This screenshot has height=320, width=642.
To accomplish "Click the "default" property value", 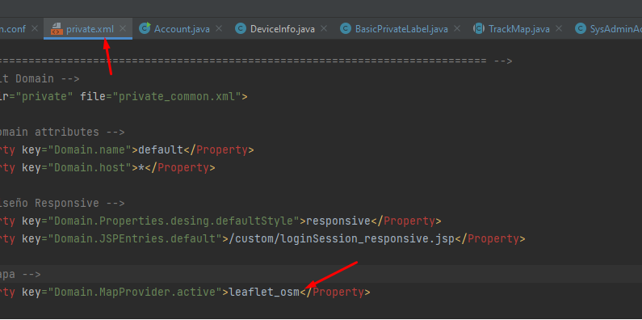I will [x=161, y=150].
